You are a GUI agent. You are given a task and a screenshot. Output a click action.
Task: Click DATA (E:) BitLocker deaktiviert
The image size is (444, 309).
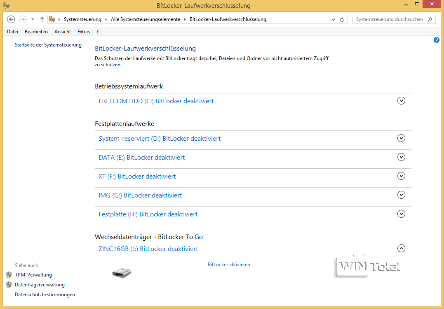pos(141,158)
